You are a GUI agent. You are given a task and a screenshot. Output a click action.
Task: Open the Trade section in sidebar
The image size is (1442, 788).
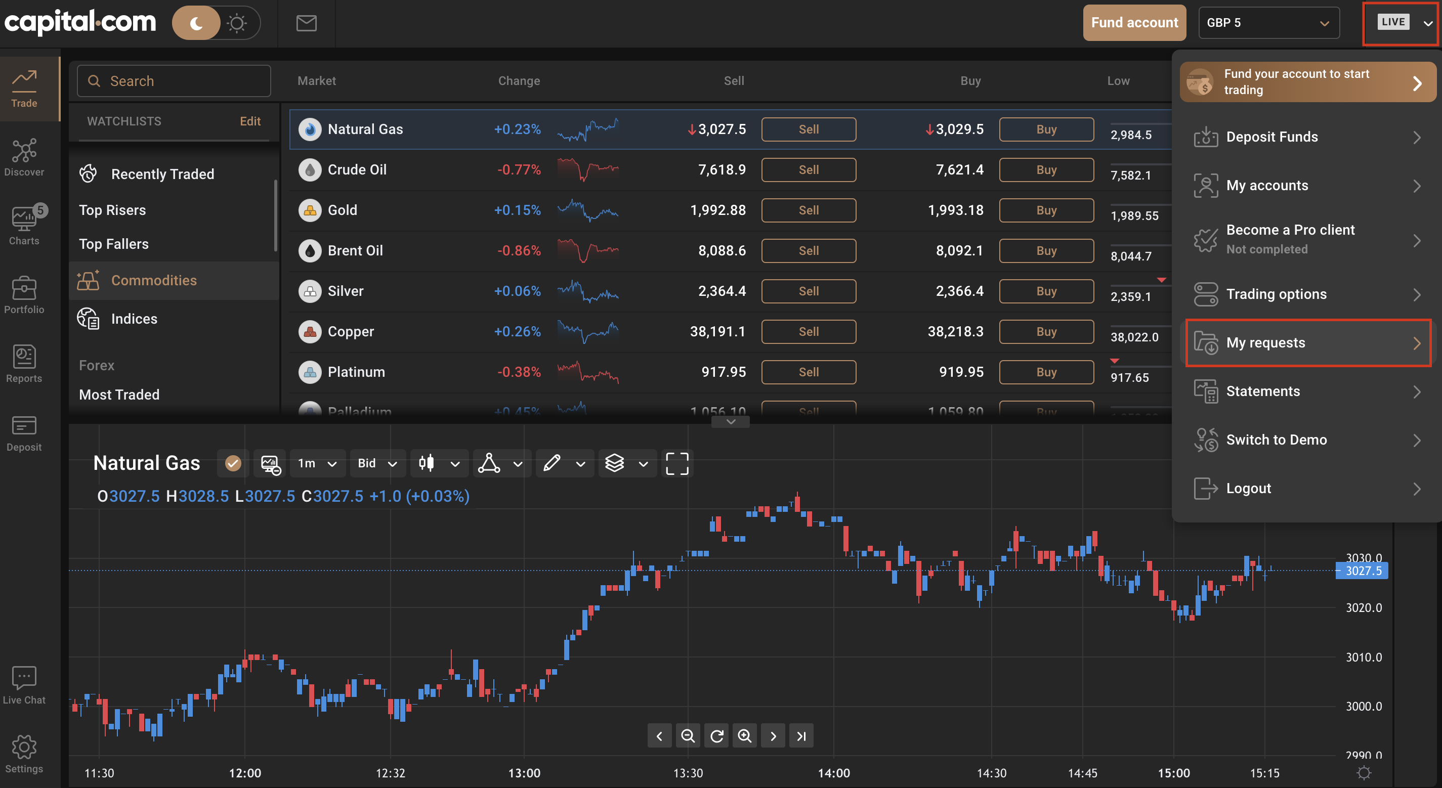(24, 89)
